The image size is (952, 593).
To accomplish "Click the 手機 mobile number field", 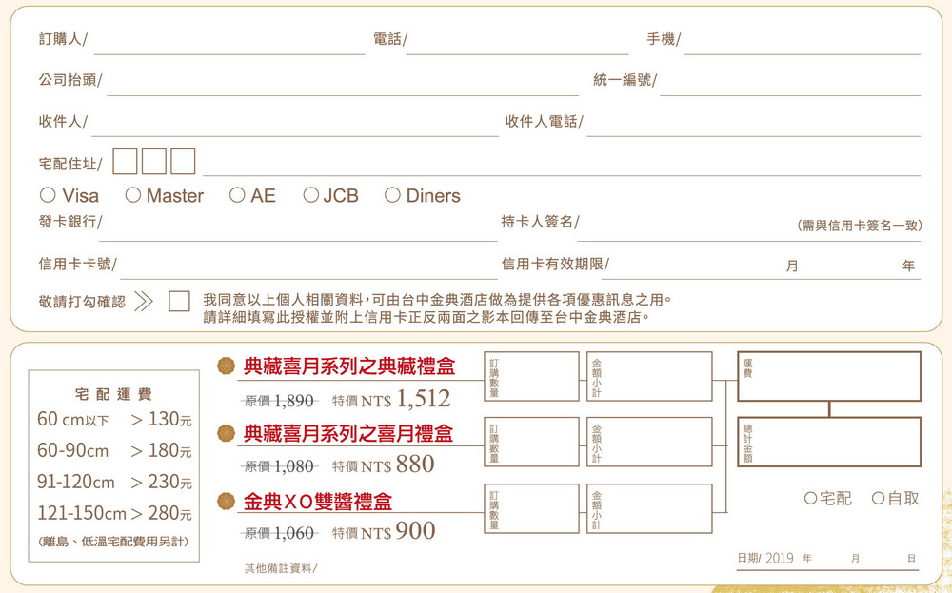I will 802,41.
